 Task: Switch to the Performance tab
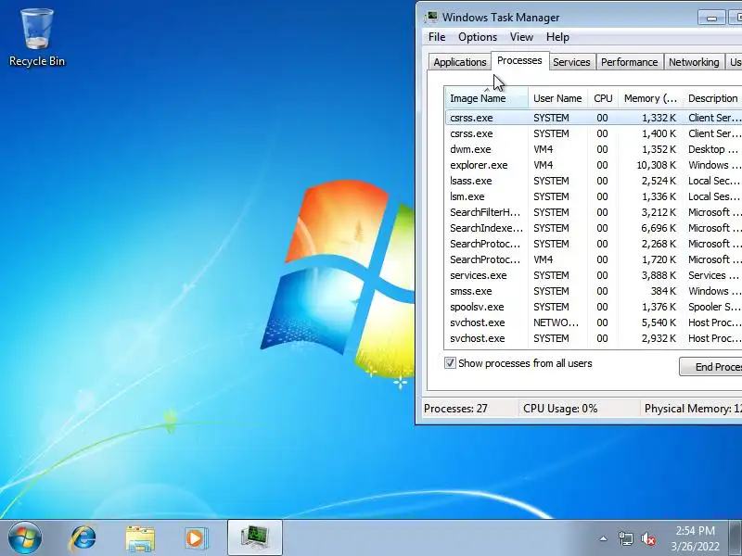629,62
